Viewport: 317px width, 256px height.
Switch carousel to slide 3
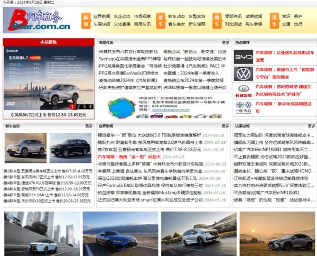[85, 107]
